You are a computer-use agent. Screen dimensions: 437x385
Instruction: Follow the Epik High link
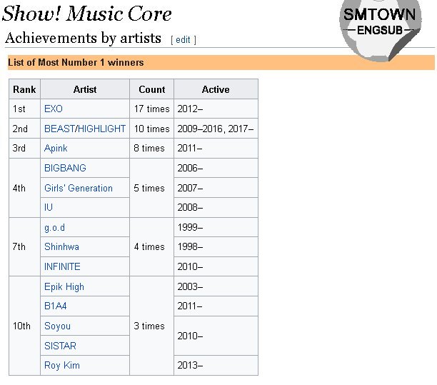(x=64, y=286)
